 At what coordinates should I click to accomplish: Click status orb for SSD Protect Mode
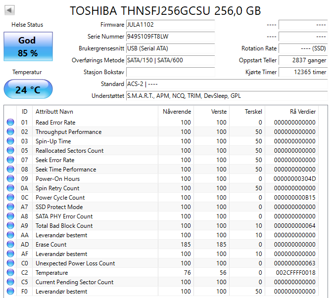pos(10,207)
